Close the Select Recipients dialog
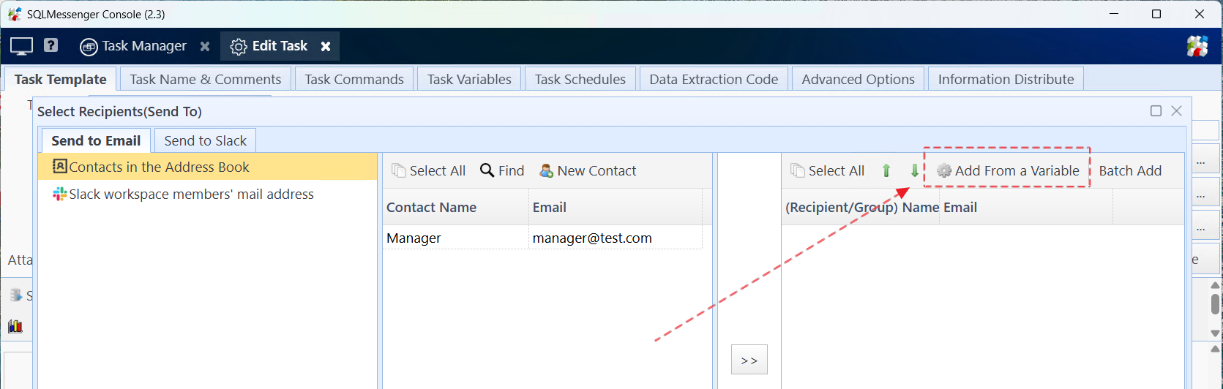Image resolution: width=1223 pixels, height=389 pixels. tap(1177, 110)
